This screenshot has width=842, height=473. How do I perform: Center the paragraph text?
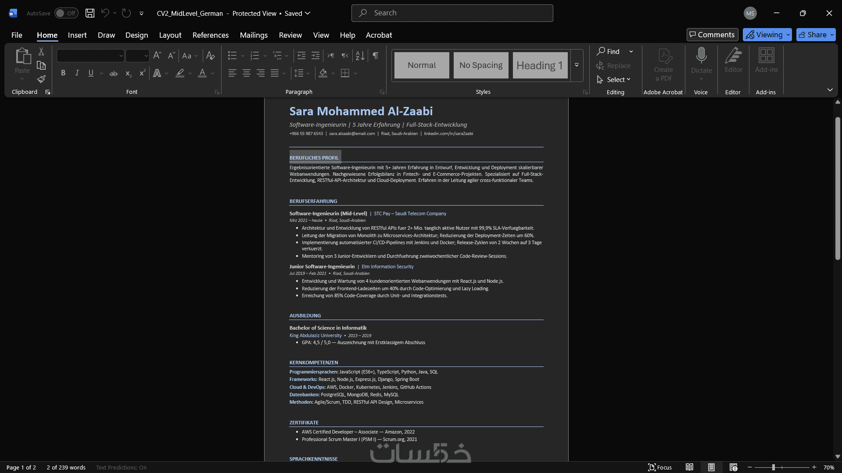247,73
